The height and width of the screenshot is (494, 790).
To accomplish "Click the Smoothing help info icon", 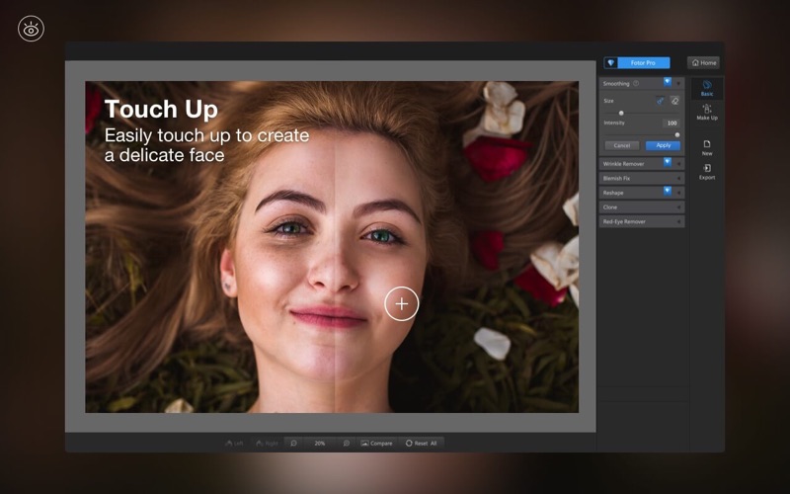I will (x=635, y=83).
